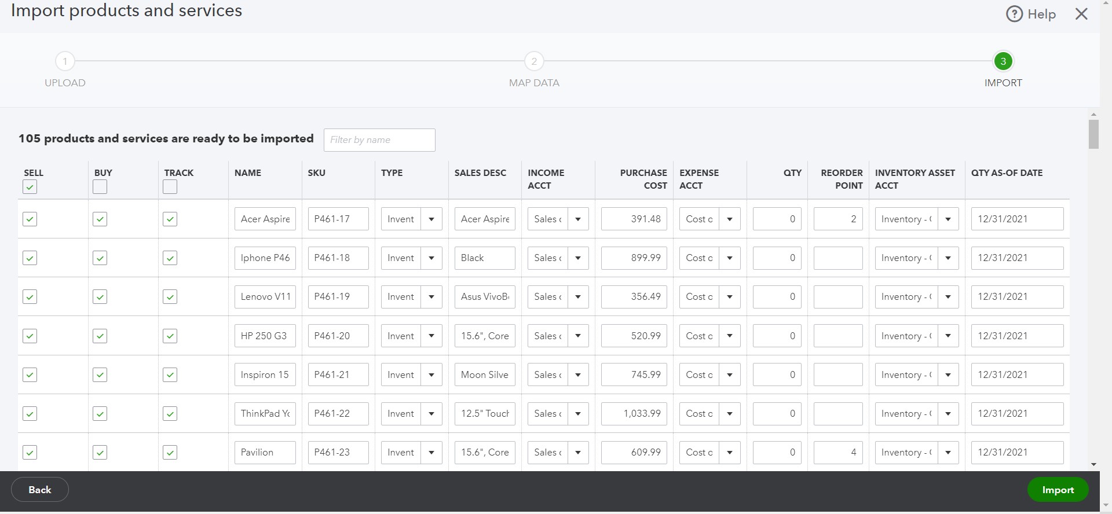This screenshot has width=1112, height=514.
Task: Uncheck Track for the Acer Aspire row
Action: point(170,219)
